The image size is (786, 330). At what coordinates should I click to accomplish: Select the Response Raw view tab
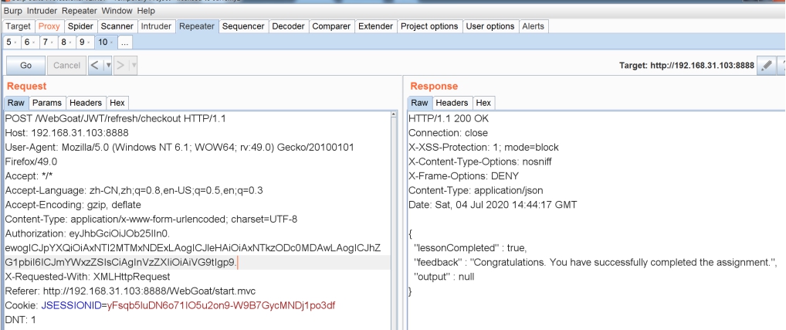click(x=419, y=103)
